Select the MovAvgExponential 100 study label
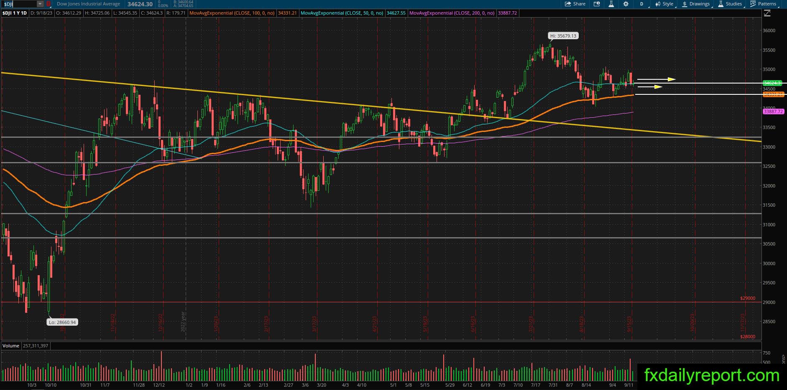Viewport: 787px width, 390px height. [x=232, y=13]
